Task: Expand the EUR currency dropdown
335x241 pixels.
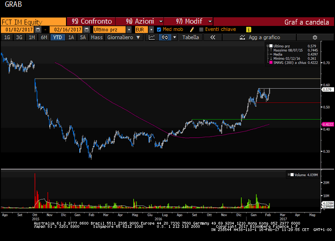Action: tap(151, 30)
